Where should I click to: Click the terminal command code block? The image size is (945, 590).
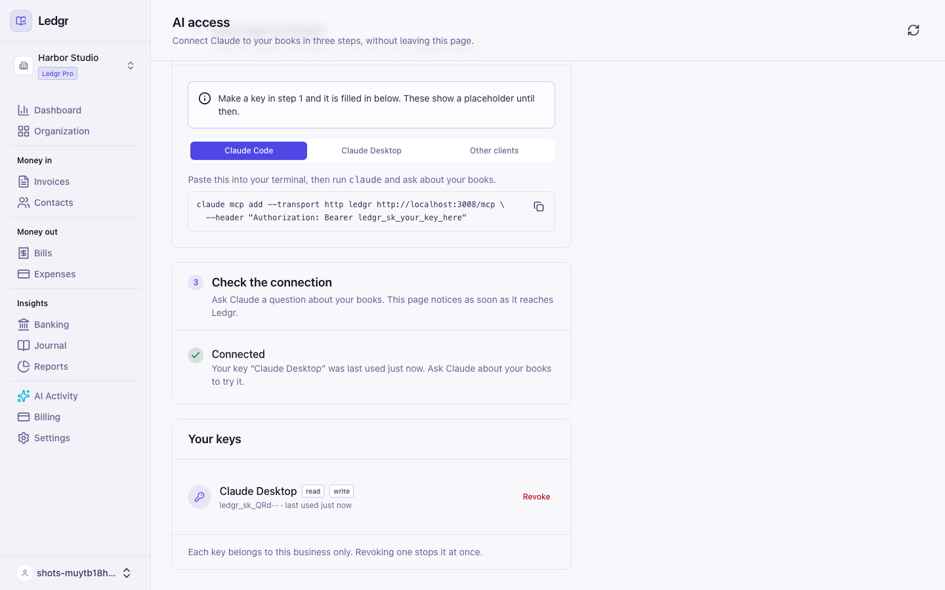click(x=371, y=211)
